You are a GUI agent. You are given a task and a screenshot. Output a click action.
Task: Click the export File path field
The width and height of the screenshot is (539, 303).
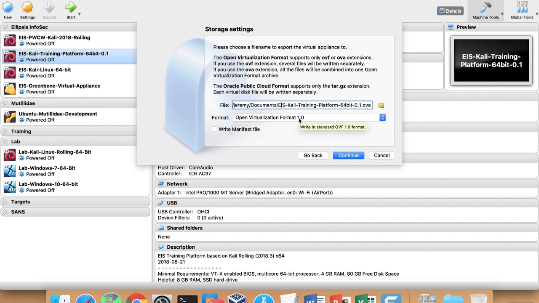[302, 105]
